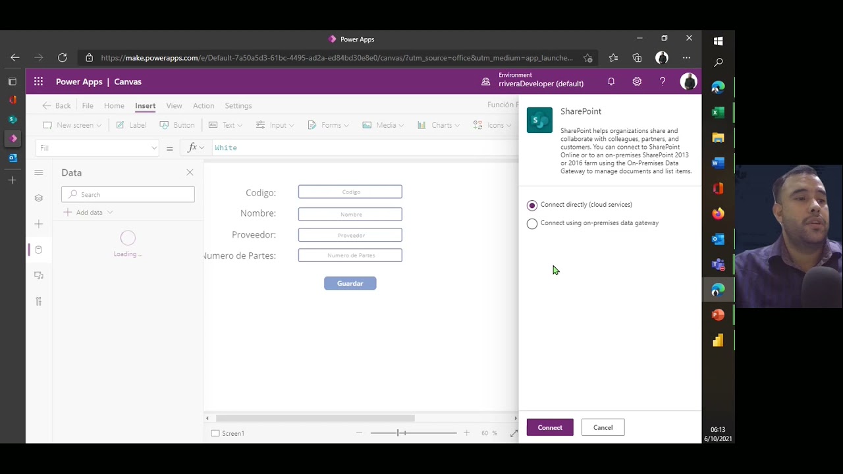
Task: Insert a Label control
Action: coord(131,125)
